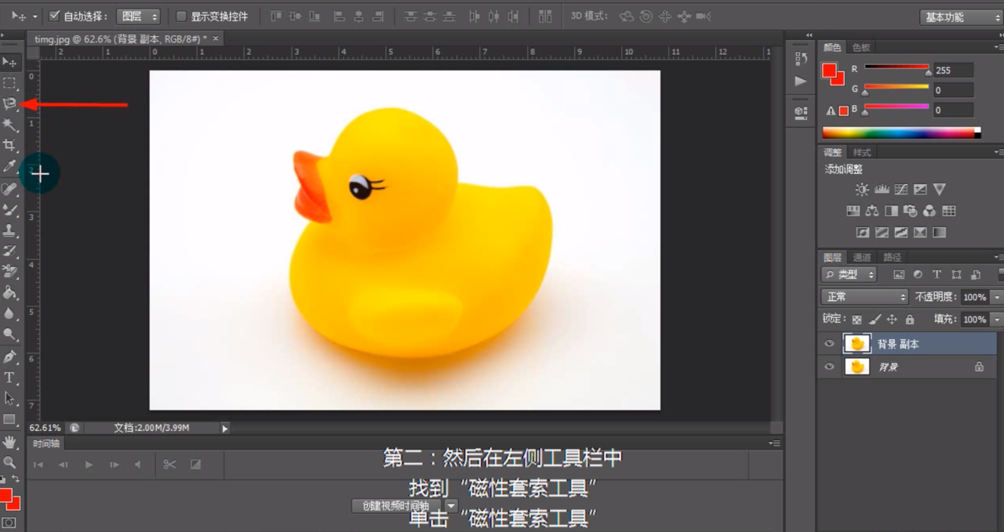Image resolution: width=1004 pixels, height=532 pixels.
Task: Select the Paint Bucket tool
Action: tap(9, 293)
